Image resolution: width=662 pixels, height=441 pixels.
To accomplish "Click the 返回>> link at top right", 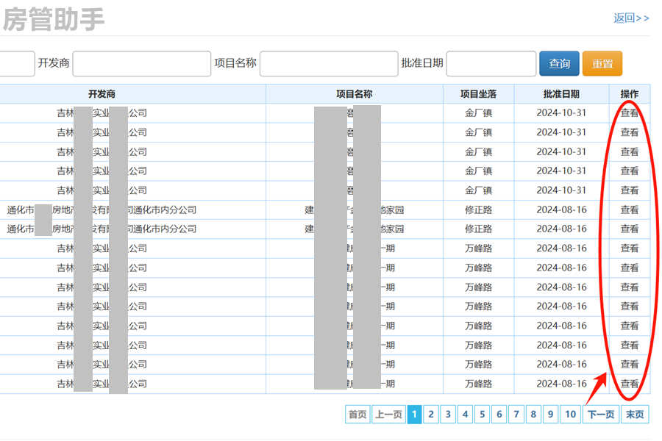I will 631,18.
